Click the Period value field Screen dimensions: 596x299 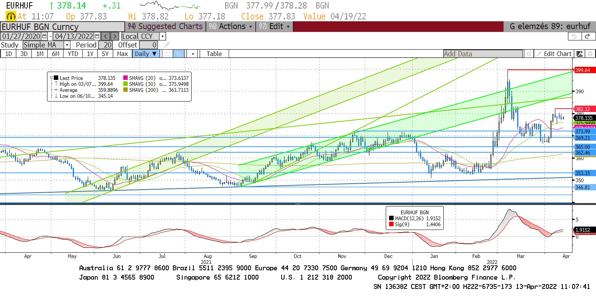click(x=105, y=45)
